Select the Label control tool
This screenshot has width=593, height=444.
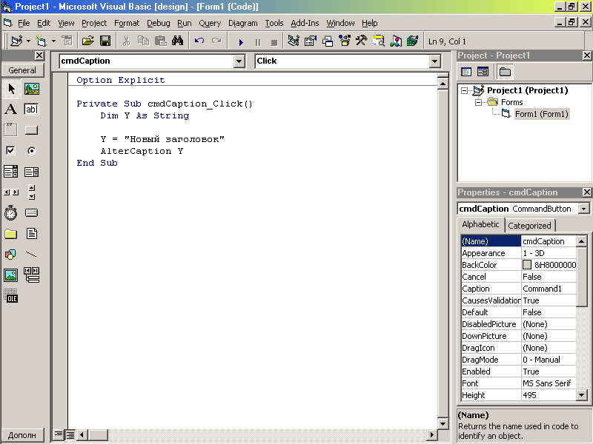[x=11, y=109]
